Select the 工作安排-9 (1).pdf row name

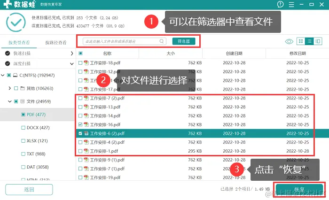click(x=107, y=160)
